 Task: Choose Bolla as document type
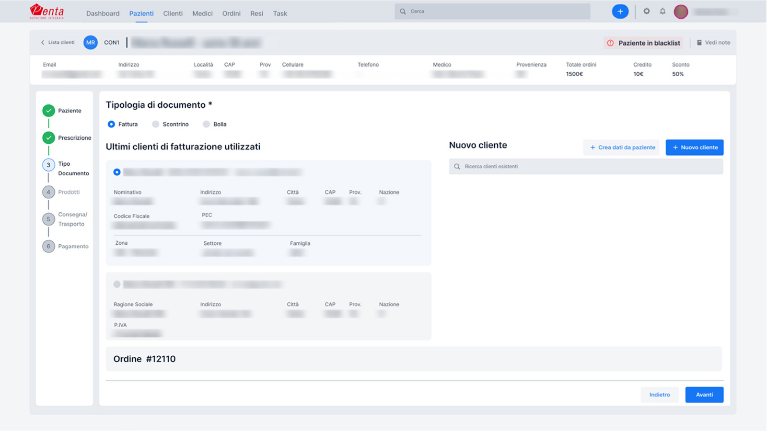coord(206,125)
